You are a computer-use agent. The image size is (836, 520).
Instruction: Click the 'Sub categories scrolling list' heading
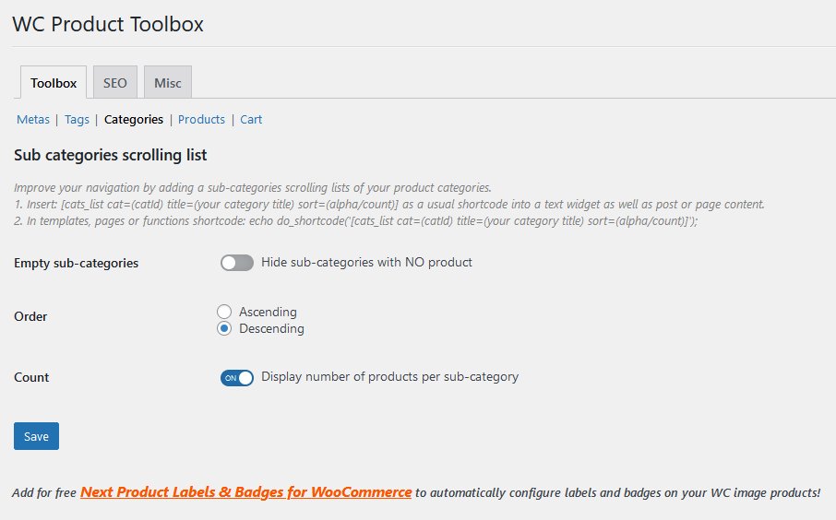(111, 155)
